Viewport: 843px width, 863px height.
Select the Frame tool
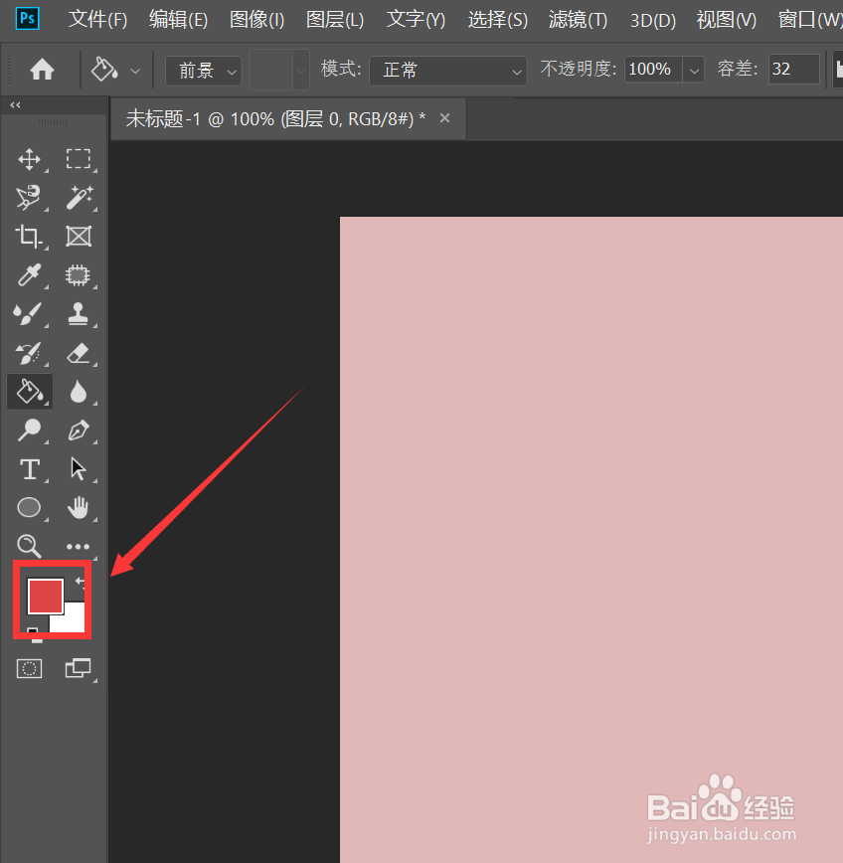(79, 236)
